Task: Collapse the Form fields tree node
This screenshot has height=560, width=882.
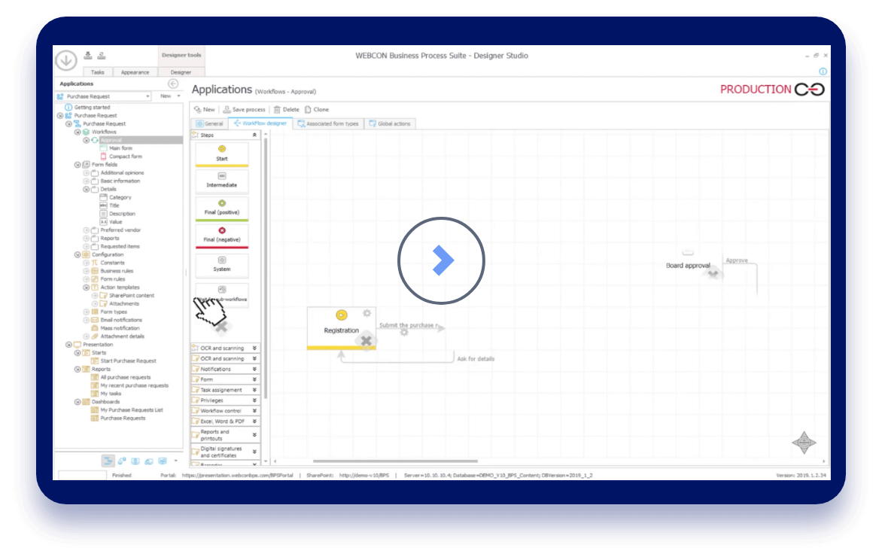Action: [x=78, y=164]
